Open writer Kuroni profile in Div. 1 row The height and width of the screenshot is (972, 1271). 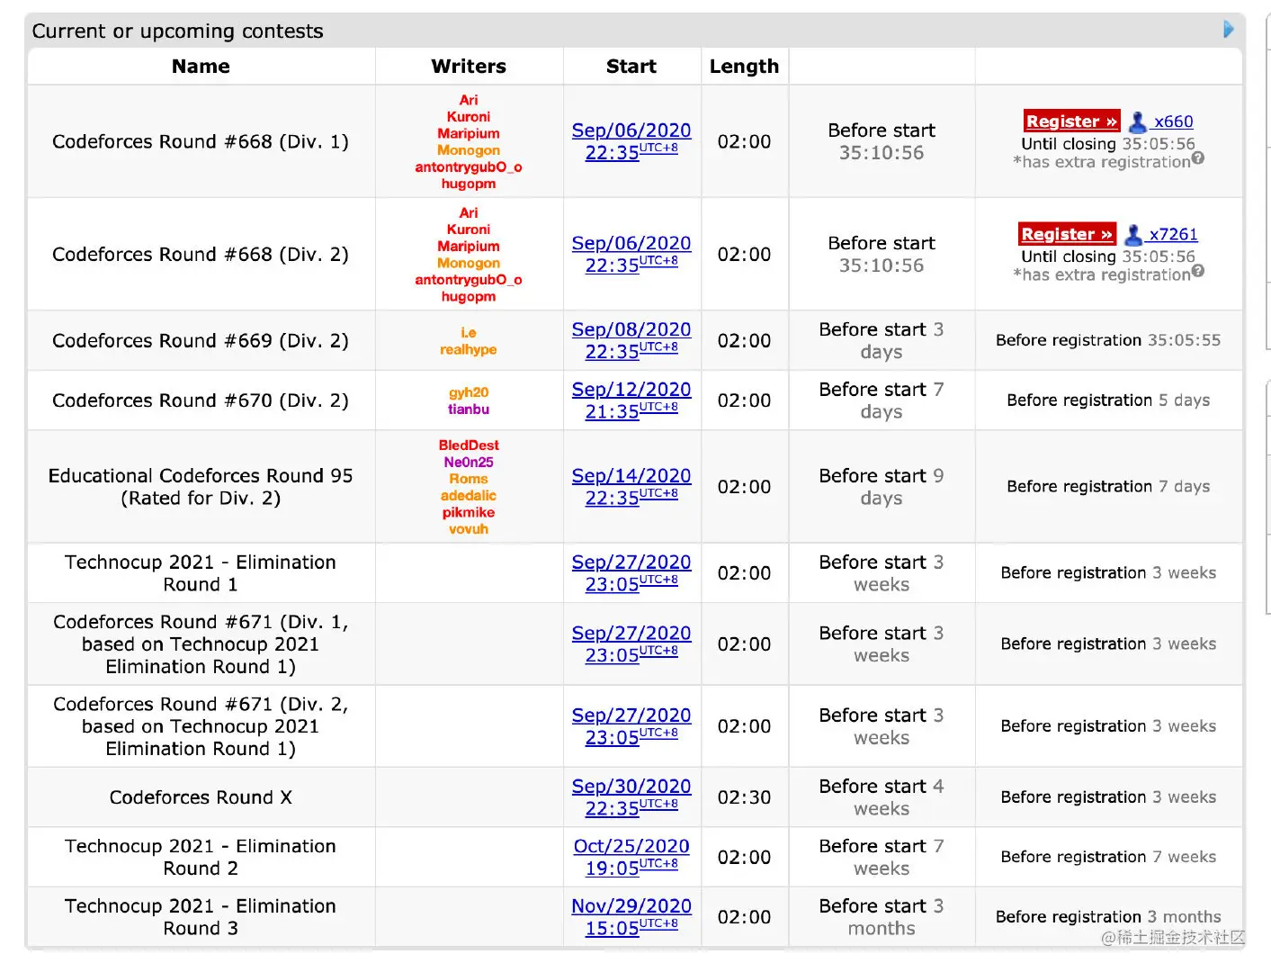tap(469, 116)
